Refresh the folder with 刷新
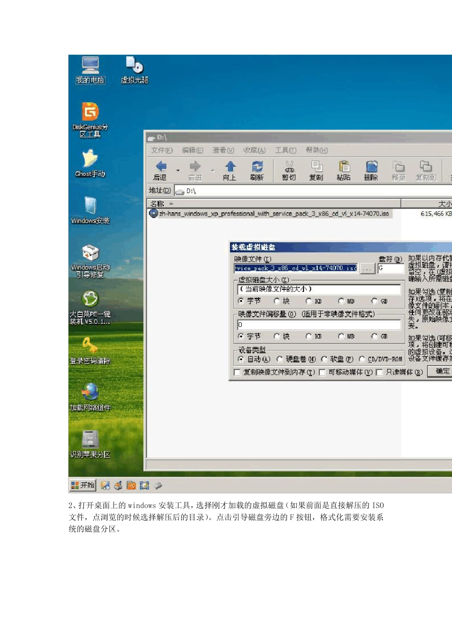The width and height of the screenshot is (452, 640). coord(257,170)
